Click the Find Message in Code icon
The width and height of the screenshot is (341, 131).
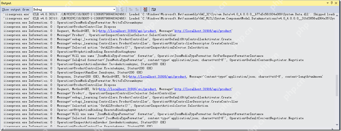pyautogui.click(x=122, y=9)
